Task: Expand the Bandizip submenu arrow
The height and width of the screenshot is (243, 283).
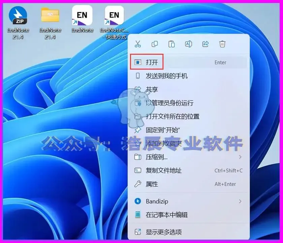Action: [x=240, y=201]
